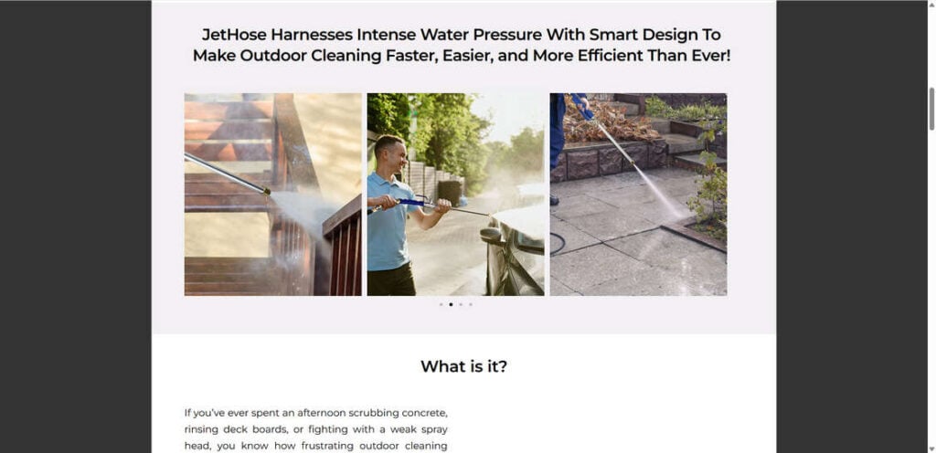The height and width of the screenshot is (453, 936).
Task: Click the "What is it?" heading
Action: [x=463, y=366]
